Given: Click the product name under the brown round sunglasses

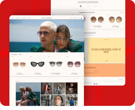Looking at the screenshot, I should [x=97, y=26].
